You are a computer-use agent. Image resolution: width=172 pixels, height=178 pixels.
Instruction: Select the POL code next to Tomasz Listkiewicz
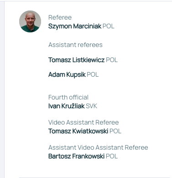tap(112, 60)
